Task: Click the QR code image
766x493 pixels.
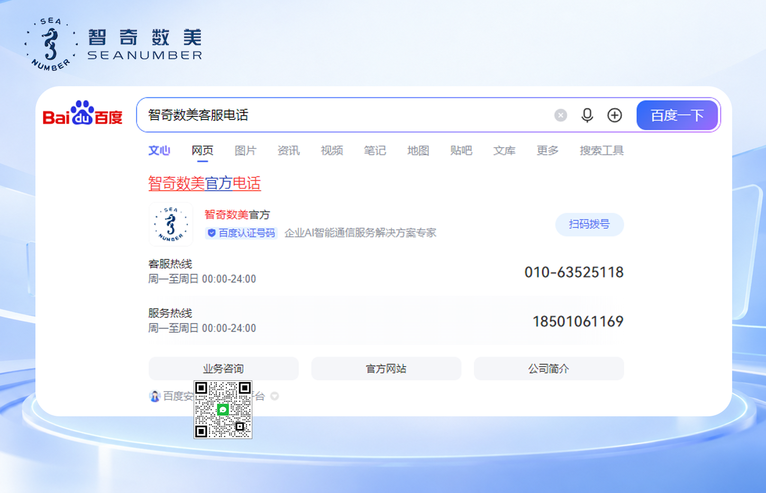Action: (x=223, y=409)
